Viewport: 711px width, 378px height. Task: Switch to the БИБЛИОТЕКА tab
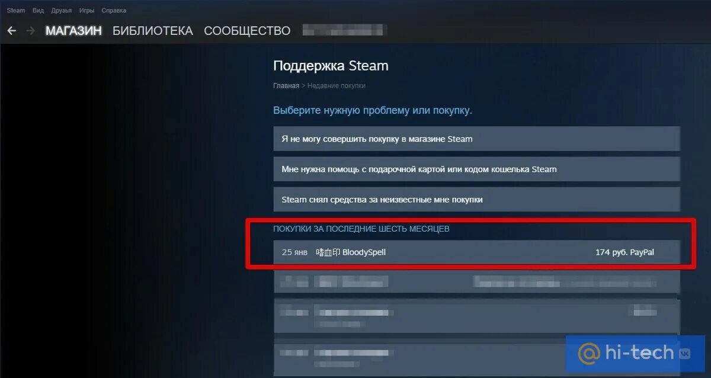click(153, 31)
